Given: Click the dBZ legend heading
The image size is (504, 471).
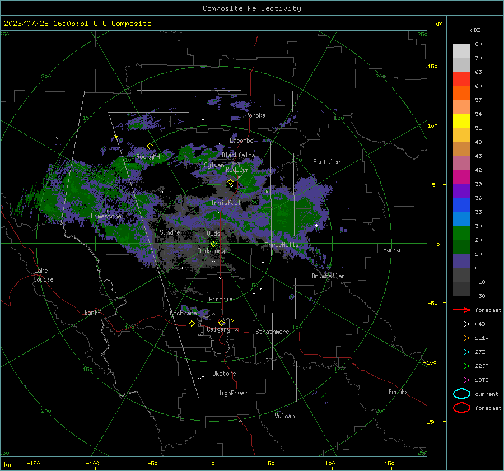Looking at the screenshot, I should (475, 30).
